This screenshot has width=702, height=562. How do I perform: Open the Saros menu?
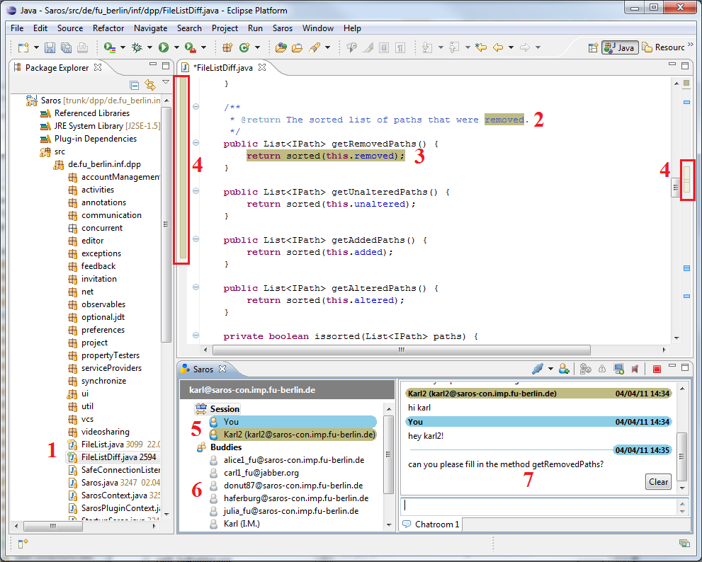(283, 28)
